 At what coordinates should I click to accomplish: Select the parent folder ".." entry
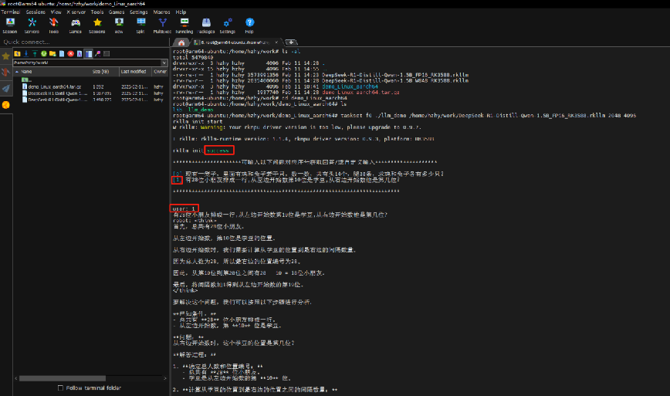[x=26, y=80]
